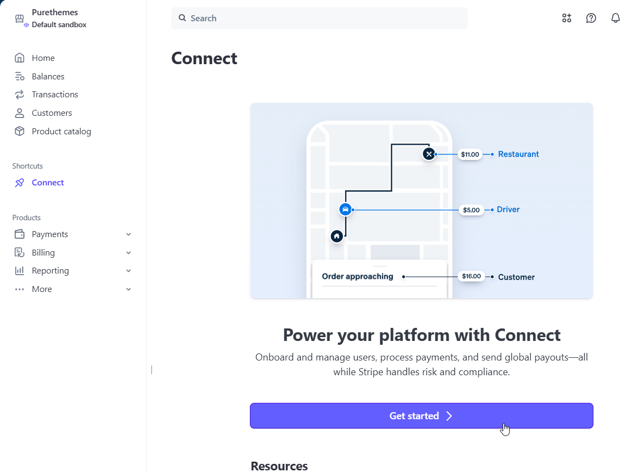Screen dimensions: 620x472
Task: Open Connect shortcut link
Action: (x=48, y=183)
